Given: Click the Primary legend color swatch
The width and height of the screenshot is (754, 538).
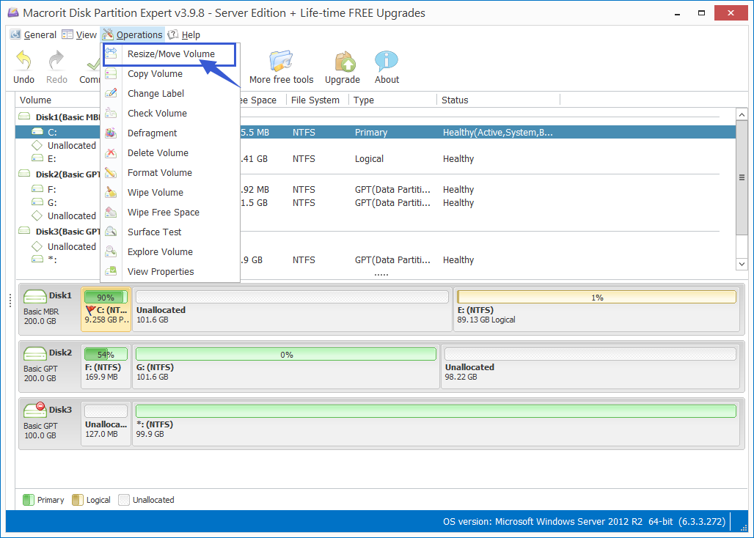Looking at the screenshot, I should point(29,500).
